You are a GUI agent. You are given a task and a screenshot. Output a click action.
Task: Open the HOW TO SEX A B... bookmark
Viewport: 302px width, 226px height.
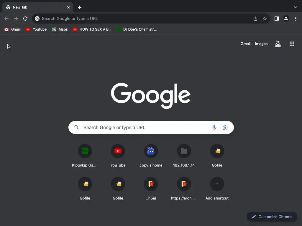[x=92, y=29]
